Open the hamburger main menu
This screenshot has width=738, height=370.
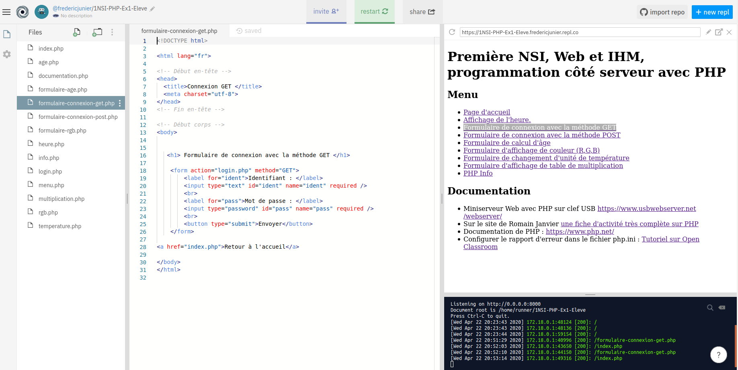[6, 12]
